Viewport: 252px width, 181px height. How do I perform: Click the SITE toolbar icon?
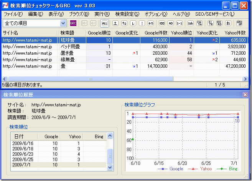210,23
